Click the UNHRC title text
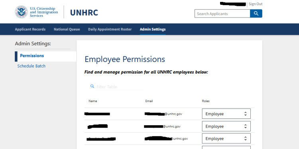 [84, 13]
